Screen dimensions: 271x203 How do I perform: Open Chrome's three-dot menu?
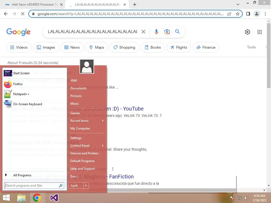click(x=265, y=14)
